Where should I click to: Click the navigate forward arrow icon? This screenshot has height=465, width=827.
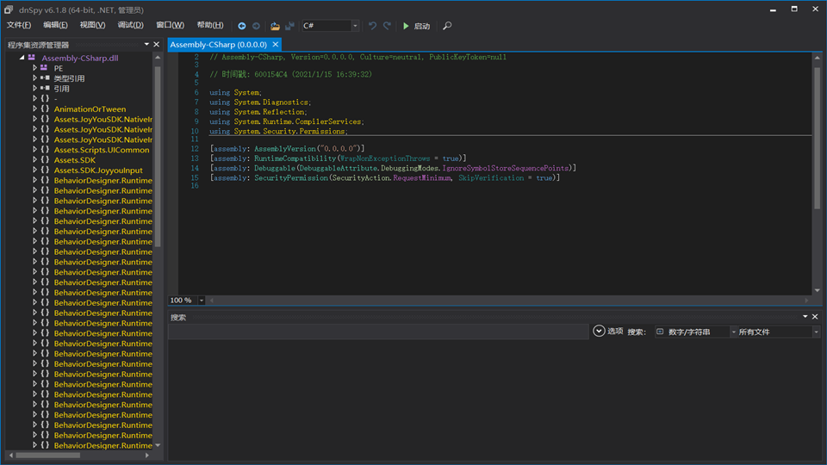tap(256, 26)
